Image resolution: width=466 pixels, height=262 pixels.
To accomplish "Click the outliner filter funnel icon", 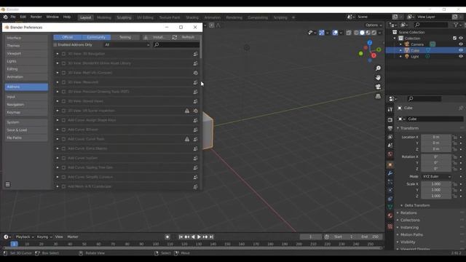I will pyautogui.click(x=456, y=25).
